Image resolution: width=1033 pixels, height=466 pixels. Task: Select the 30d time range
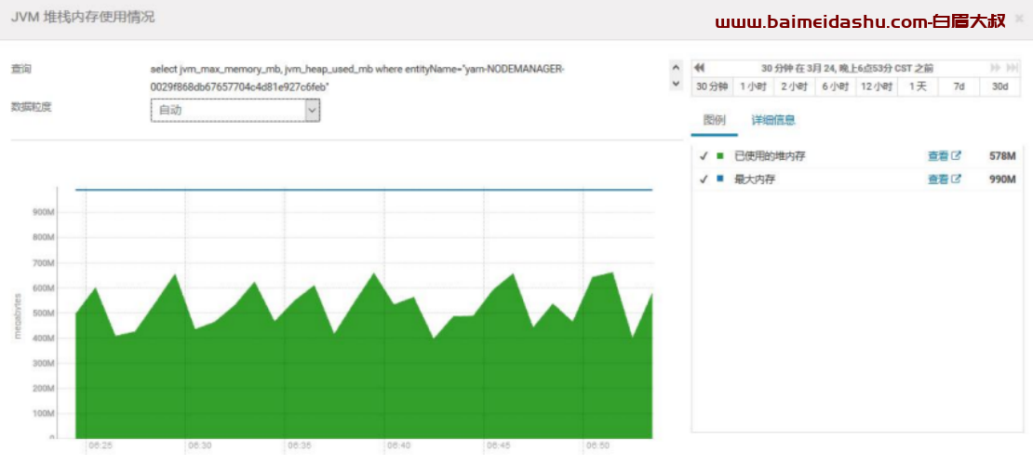1000,87
